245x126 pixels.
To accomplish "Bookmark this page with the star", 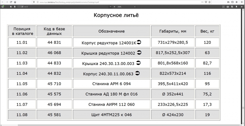I will click(x=210, y=2).
